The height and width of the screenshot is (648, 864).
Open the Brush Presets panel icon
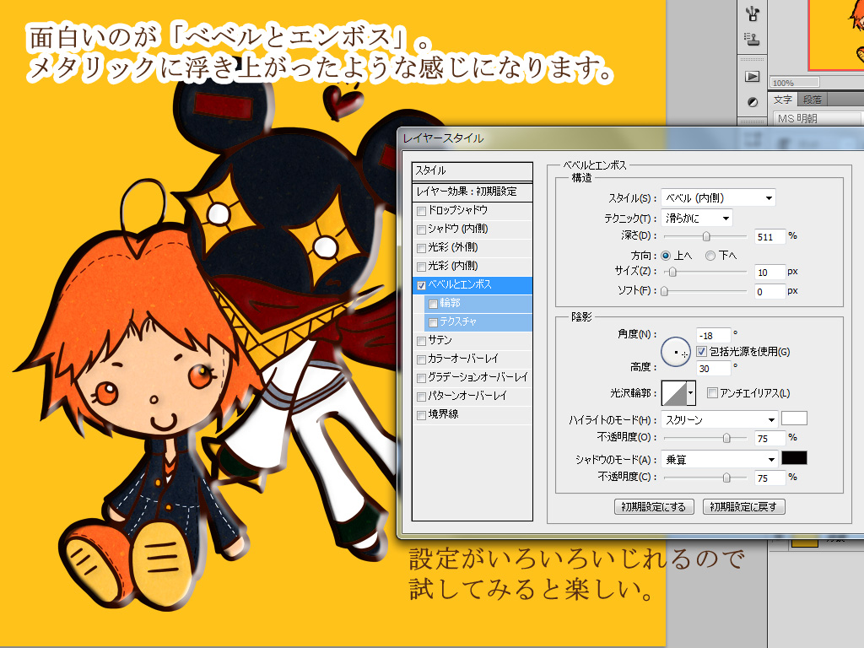tap(753, 13)
